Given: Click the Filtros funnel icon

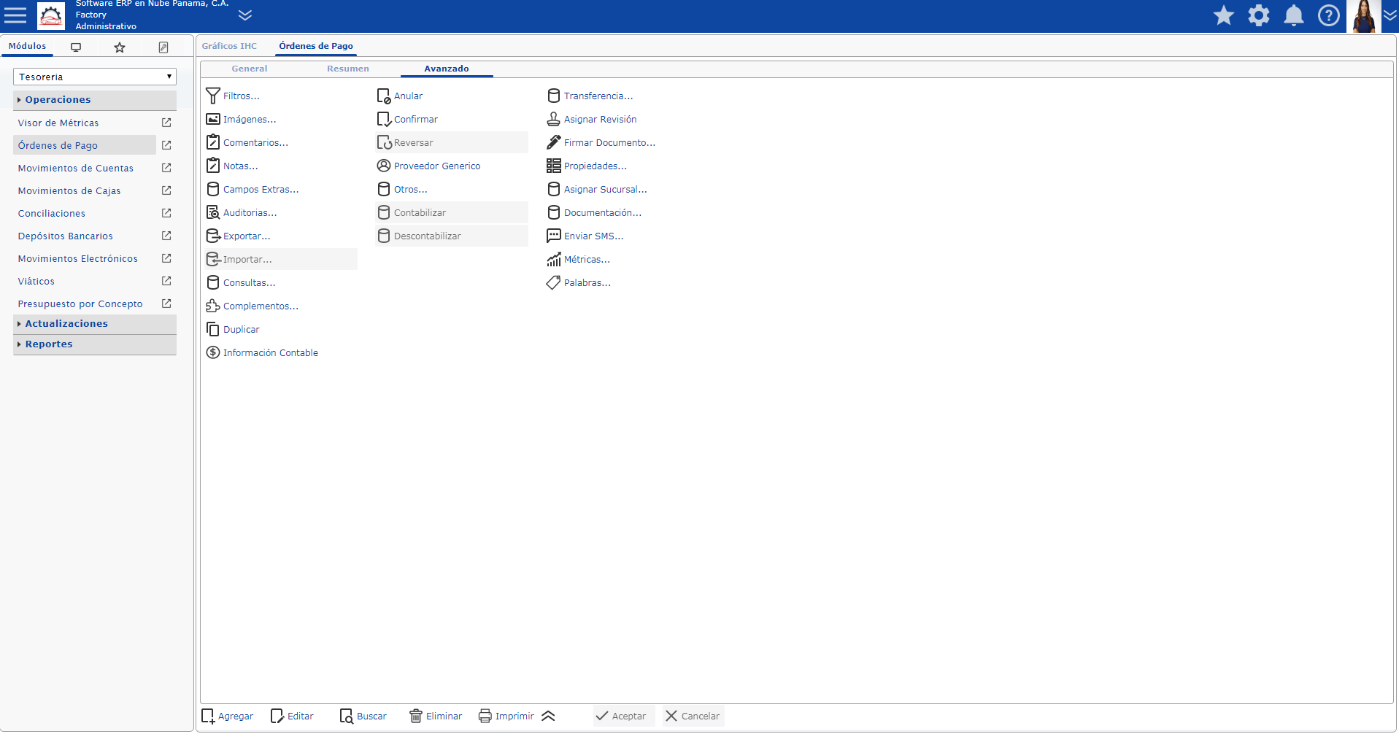Looking at the screenshot, I should point(212,96).
